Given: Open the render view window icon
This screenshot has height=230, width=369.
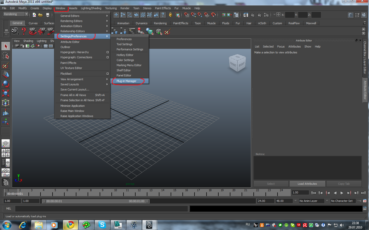Looking at the screenshot, I should tap(246, 15).
